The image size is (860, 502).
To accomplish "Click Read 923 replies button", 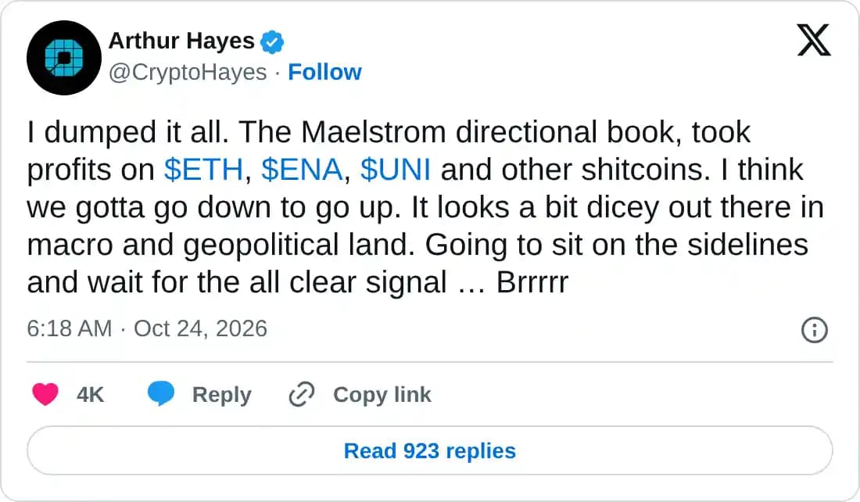I will [x=430, y=450].
